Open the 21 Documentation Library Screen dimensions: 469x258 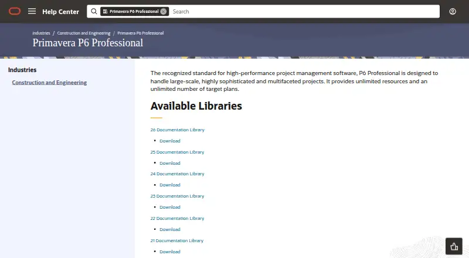pos(177,240)
